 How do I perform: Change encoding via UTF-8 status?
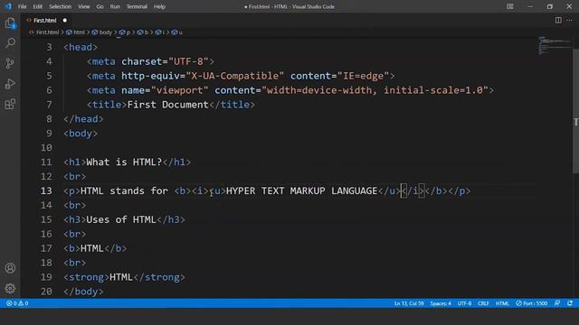click(464, 303)
